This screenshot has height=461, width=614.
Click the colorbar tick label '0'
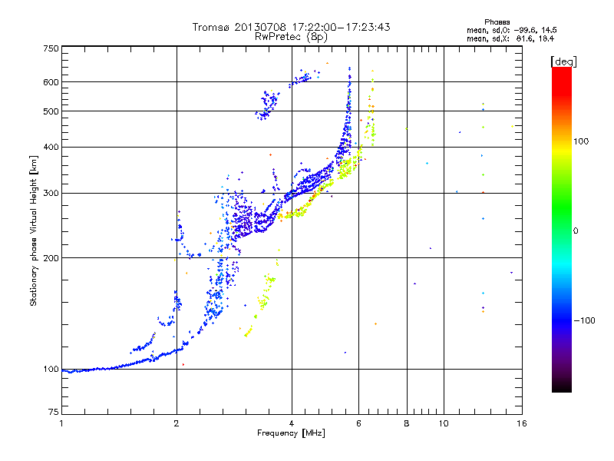576,231
